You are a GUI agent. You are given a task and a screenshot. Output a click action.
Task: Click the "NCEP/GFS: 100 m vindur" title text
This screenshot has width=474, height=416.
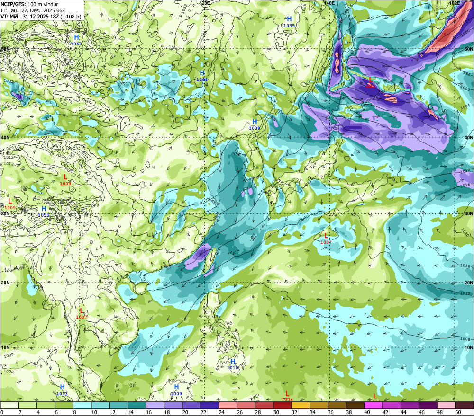[29, 4]
